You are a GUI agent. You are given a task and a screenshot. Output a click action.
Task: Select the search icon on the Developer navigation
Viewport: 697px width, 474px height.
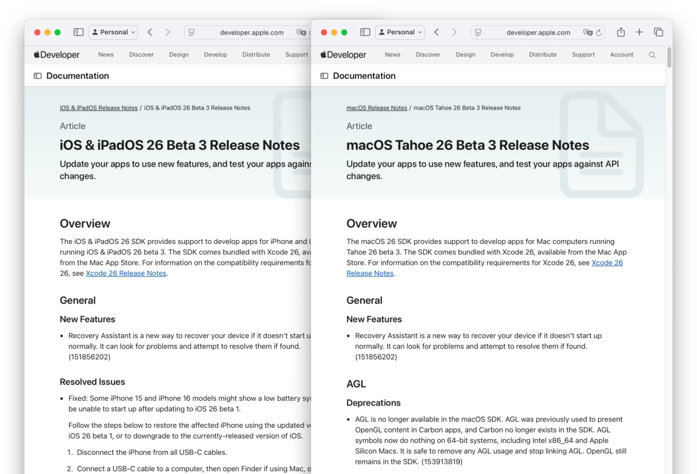652,54
